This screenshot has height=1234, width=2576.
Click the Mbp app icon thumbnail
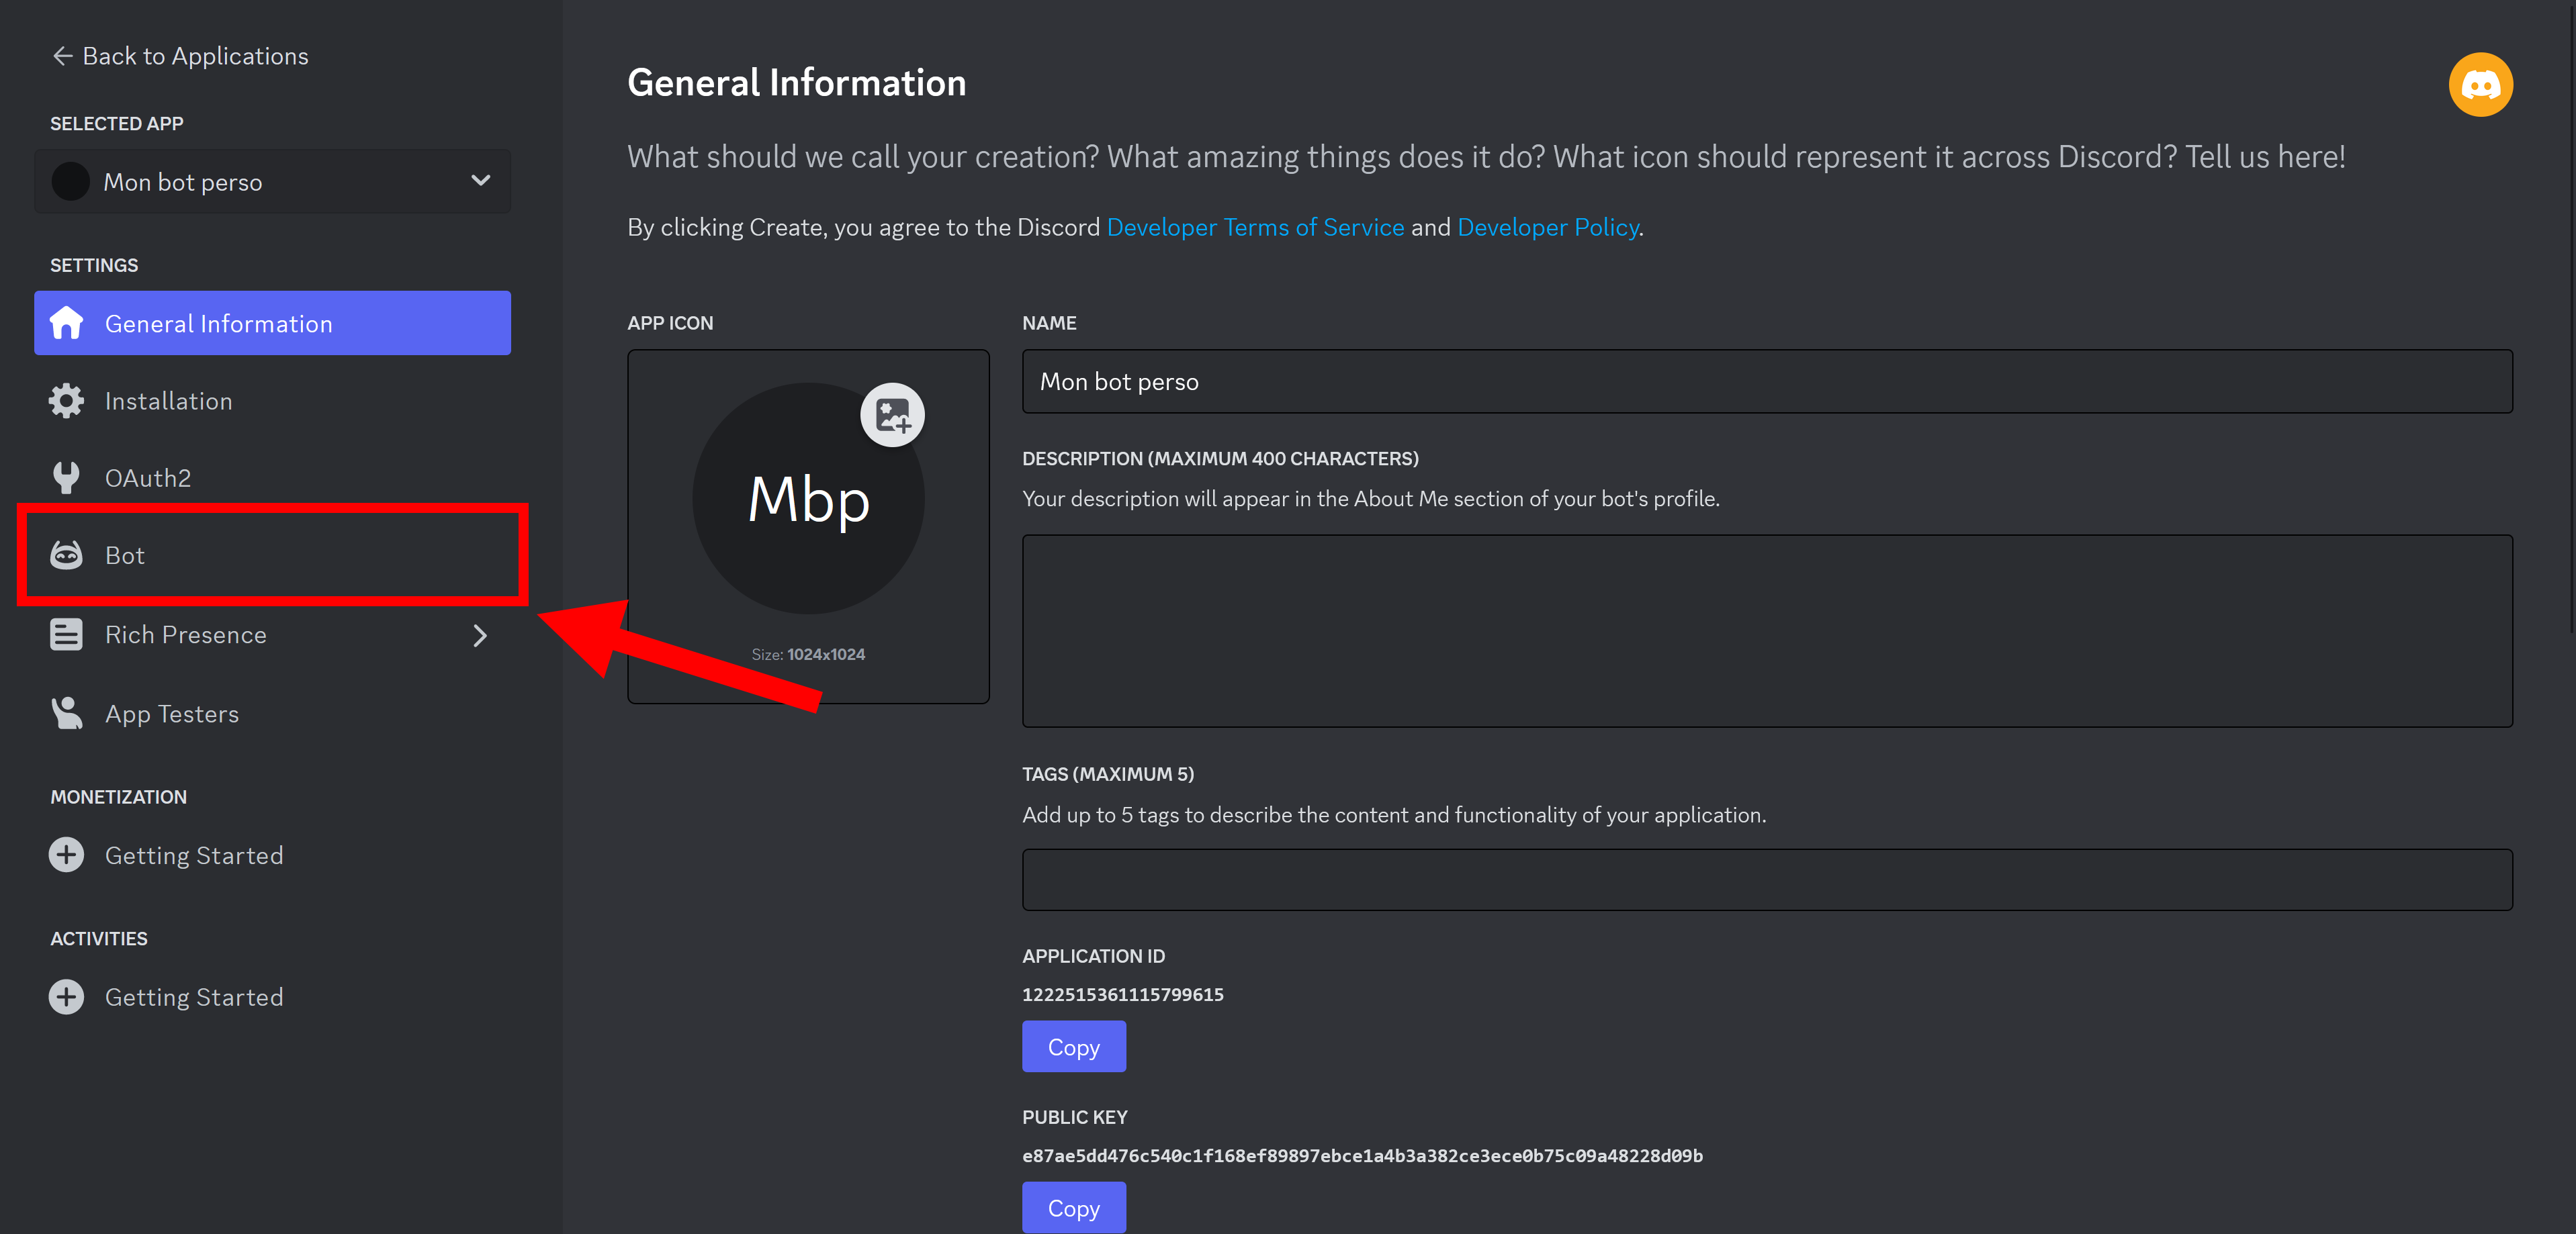coord(808,497)
